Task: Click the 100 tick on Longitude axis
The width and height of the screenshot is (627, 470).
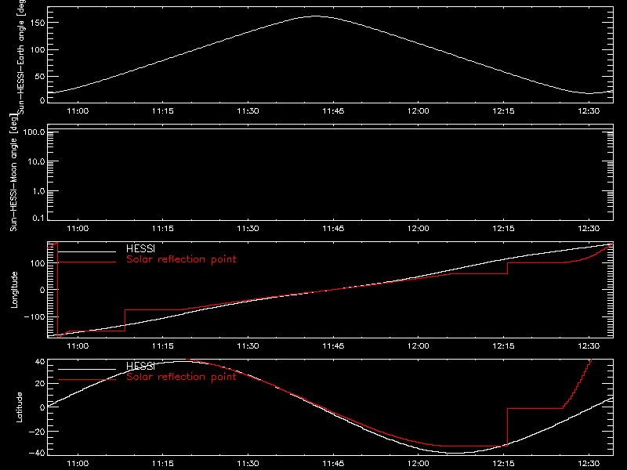Action: 38,263
